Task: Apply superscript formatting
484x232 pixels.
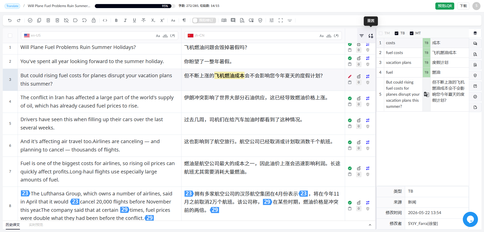Action: (162, 20)
